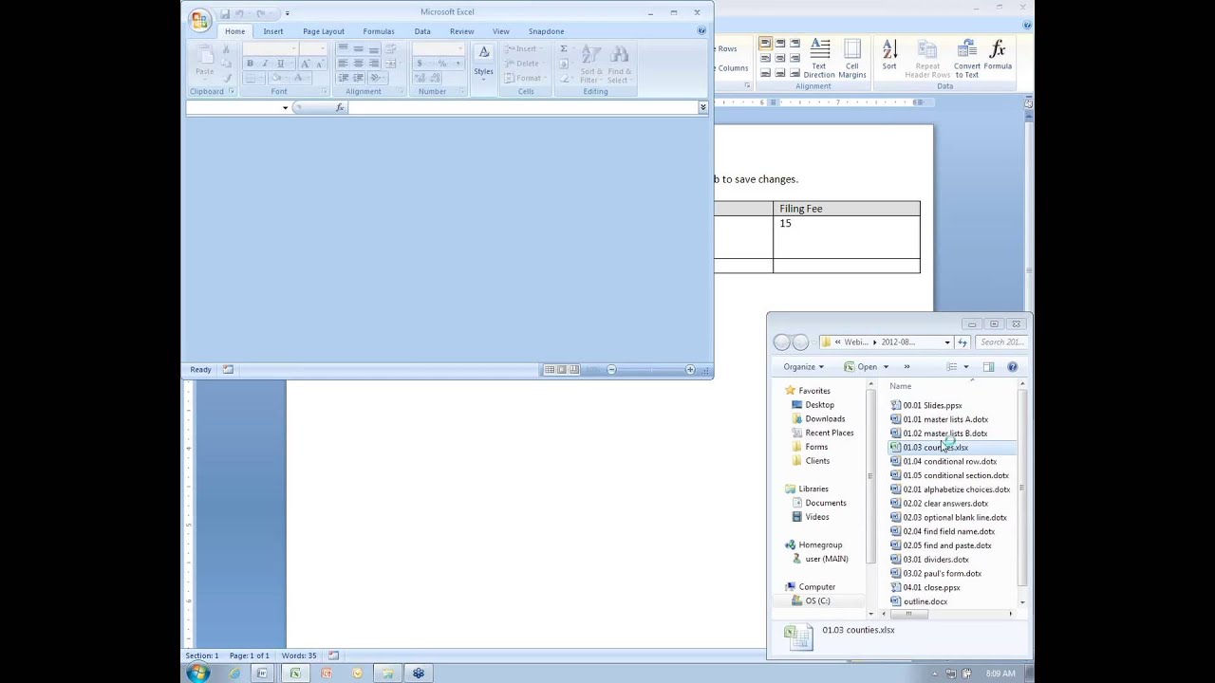Click the zoom in plus button in Excel
The width and height of the screenshot is (1215, 683).
tap(690, 370)
